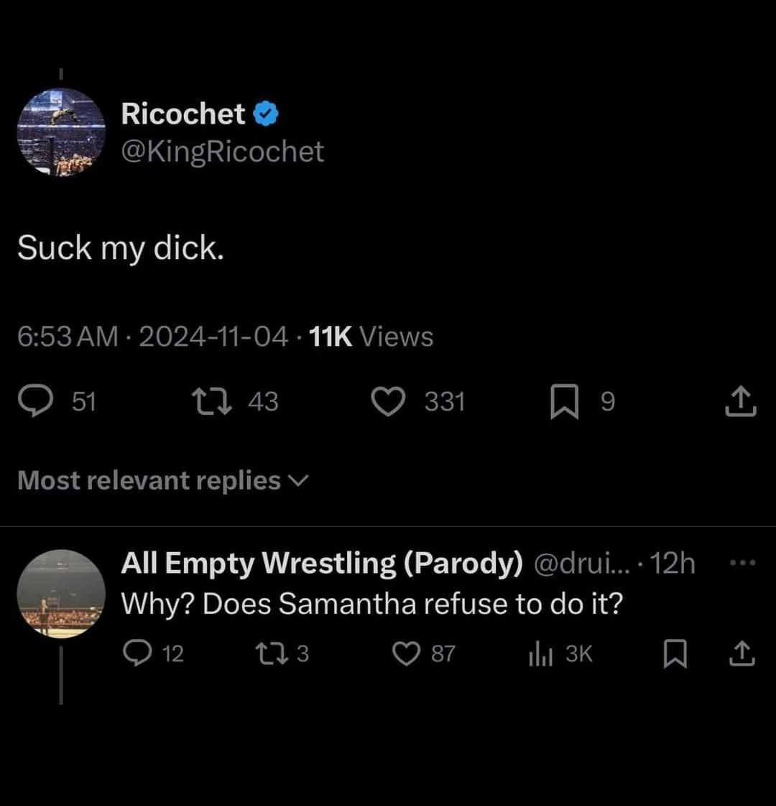The width and height of the screenshot is (776, 806).
Task: View the 11K Views count details
Action: pos(371,336)
